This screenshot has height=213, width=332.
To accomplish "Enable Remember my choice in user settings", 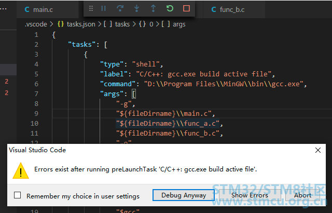I will (18, 196).
